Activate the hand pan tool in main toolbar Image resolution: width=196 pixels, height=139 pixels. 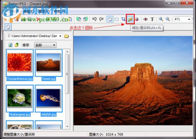point(110,19)
